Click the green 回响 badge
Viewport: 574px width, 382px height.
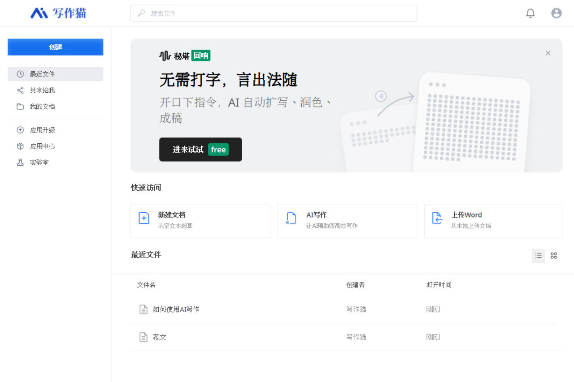pos(201,56)
